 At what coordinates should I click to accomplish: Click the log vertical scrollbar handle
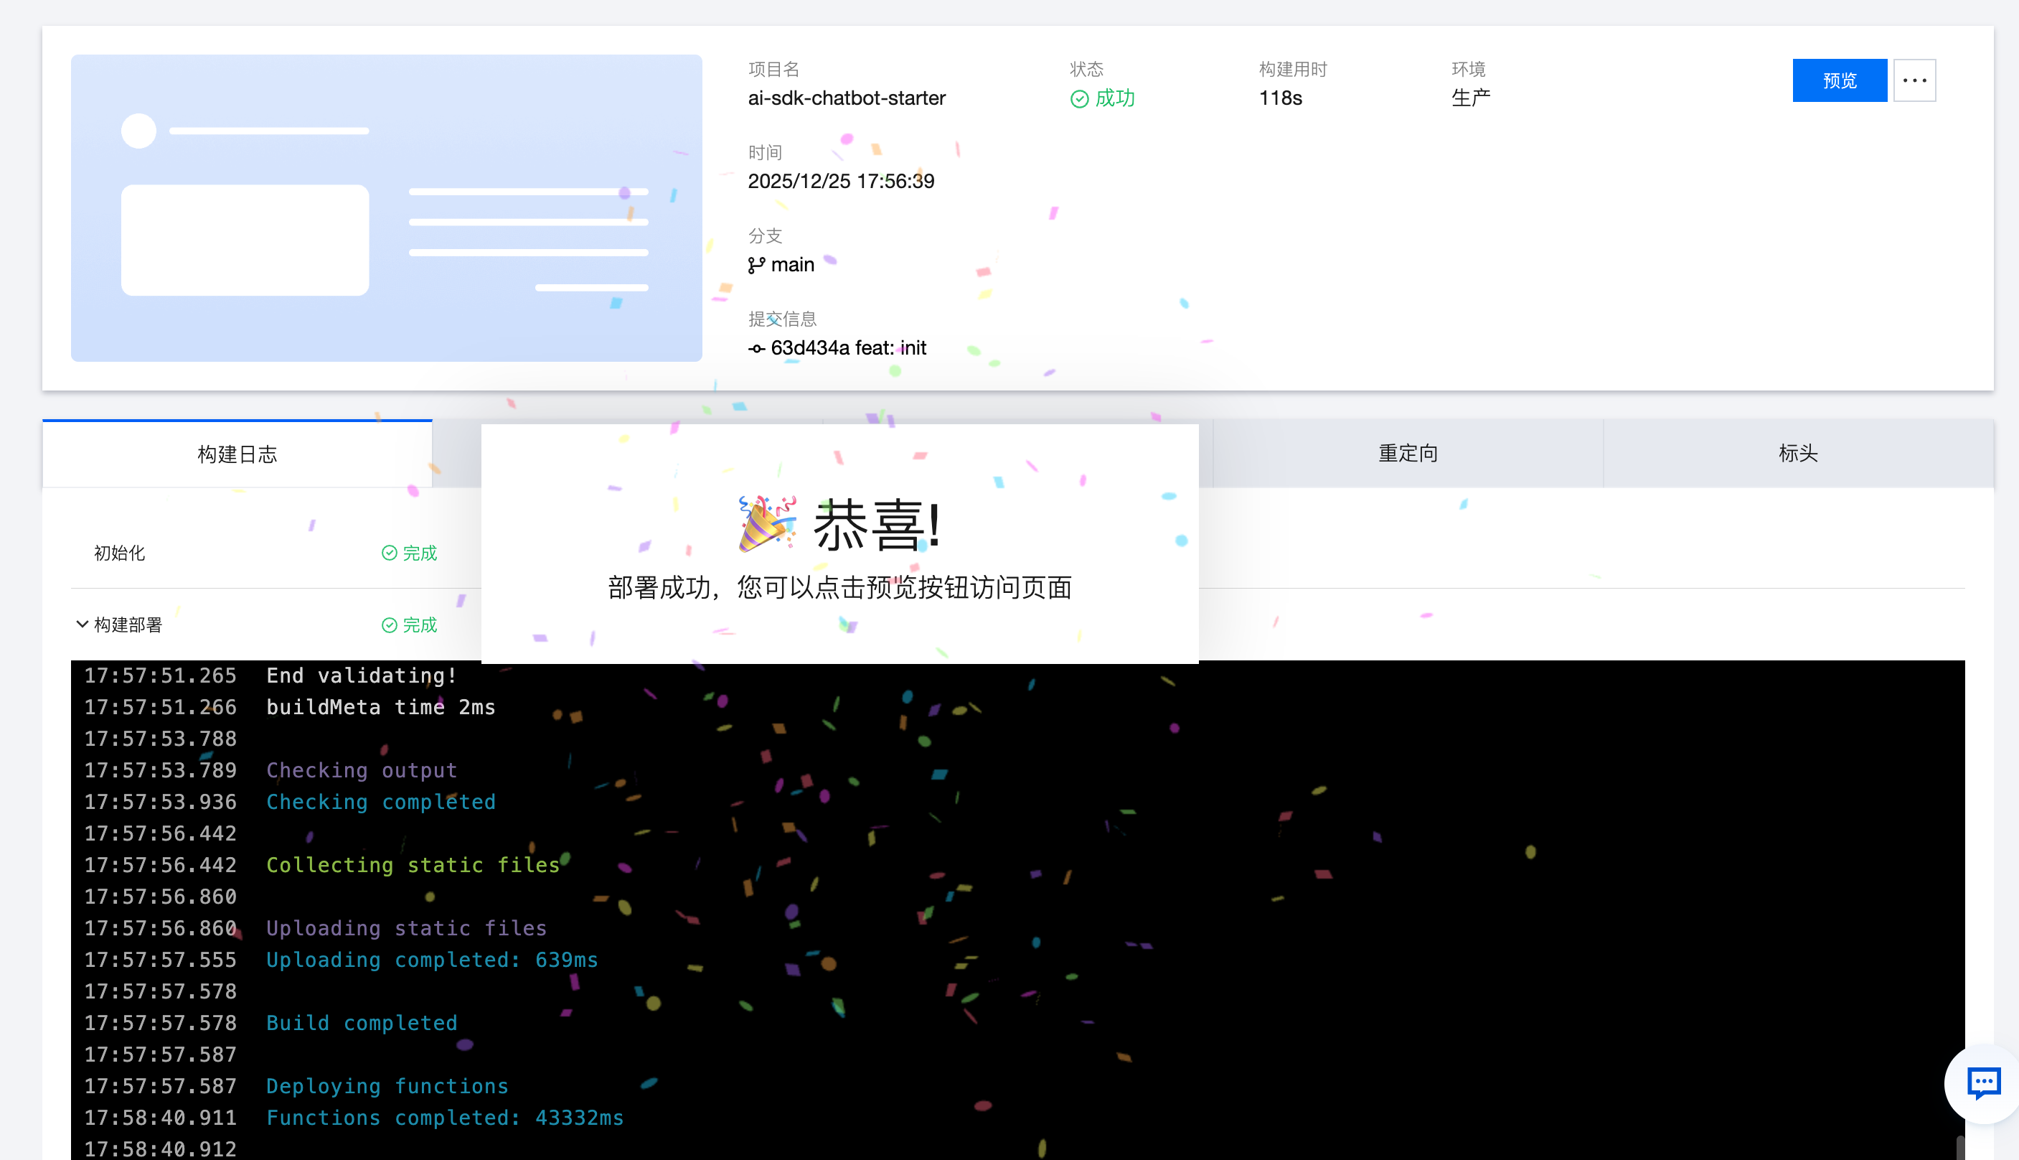pyautogui.click(x=1959, y=1147)
